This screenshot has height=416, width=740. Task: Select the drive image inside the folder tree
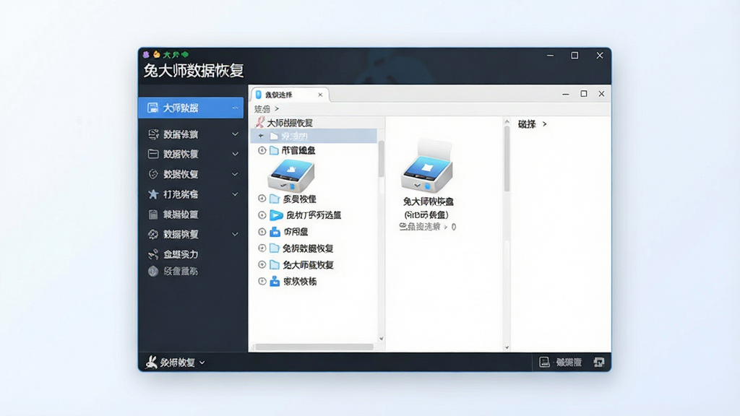tap(291, 175)
